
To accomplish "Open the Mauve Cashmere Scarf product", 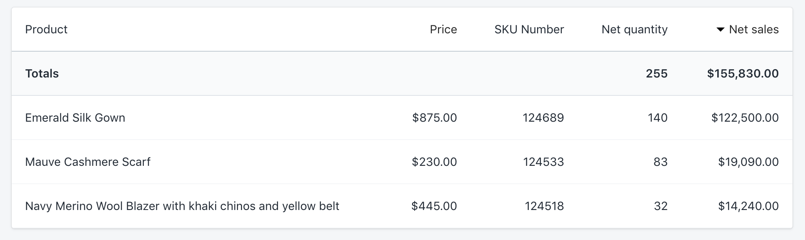I will coord(88,162).
